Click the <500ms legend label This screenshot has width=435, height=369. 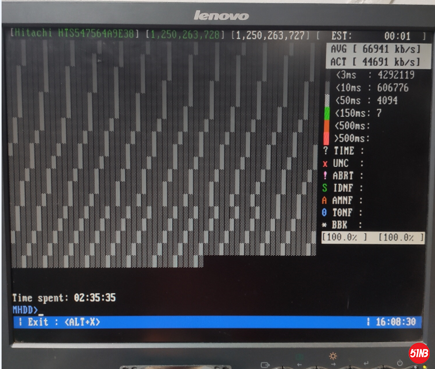point(352,126)
